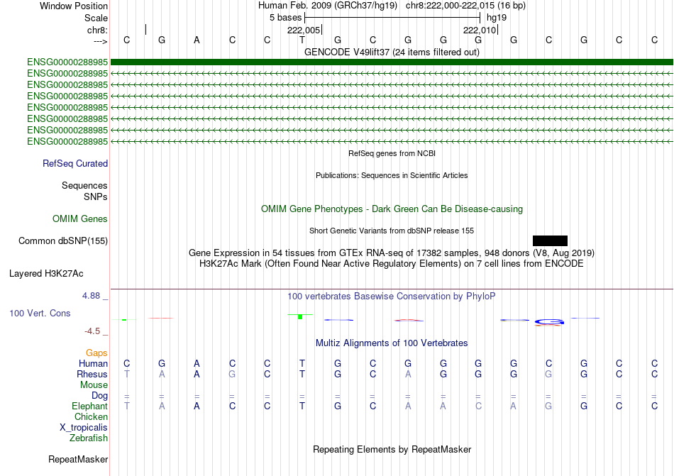Viewport: 674px width, 476px height.
Task: Click base T in the Human alignment row
Action: pyautogui.click(x=302, y=363)
